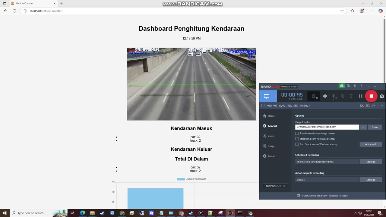386x217 pixels.
Task: Click the 'truck: 2' entry under Total Di Dalam
Action: pos(195,171)
